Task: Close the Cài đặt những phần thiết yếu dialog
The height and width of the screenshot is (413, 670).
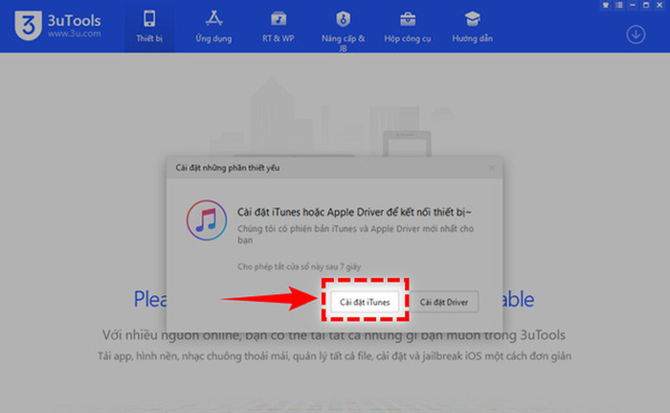Action: 492,168
